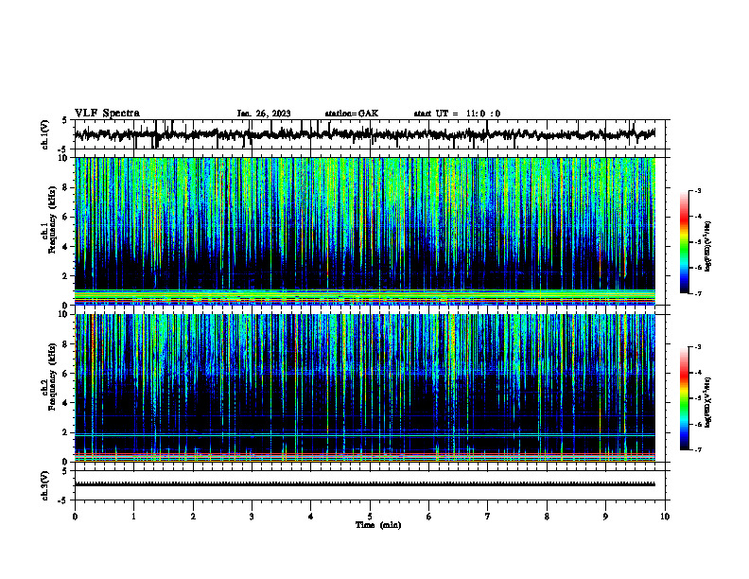Click the "ch.3(V)" axis label
Screen dimensions: 749x579
click(x=45, y=485)
